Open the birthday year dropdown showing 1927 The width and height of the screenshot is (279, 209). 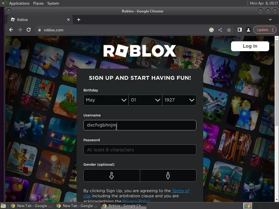[179, 100]
